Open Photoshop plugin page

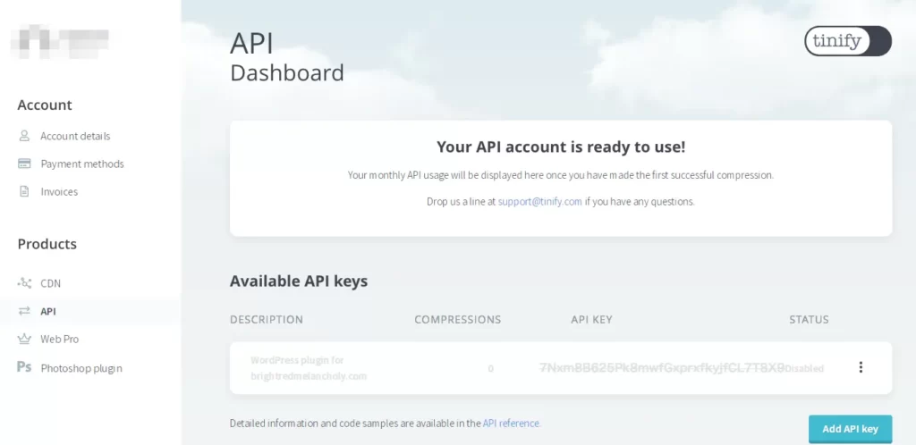click(x=81, y=368)
